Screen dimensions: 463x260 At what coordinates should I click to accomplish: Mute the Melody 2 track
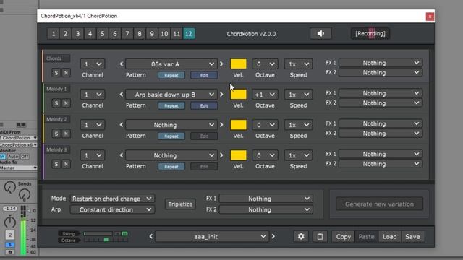pos(66,134)
